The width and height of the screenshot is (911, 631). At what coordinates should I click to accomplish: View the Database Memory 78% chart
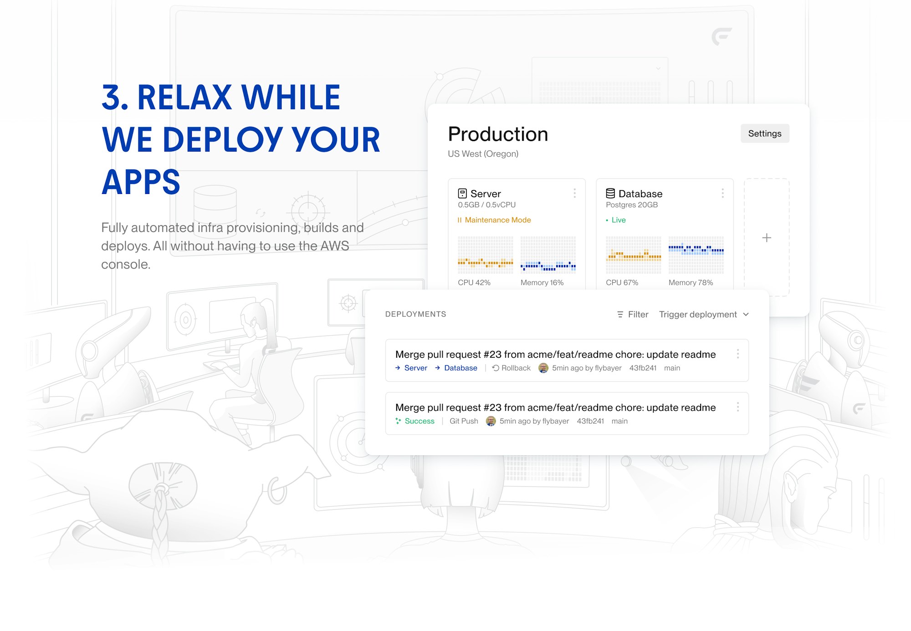click(x=696, y=254)
